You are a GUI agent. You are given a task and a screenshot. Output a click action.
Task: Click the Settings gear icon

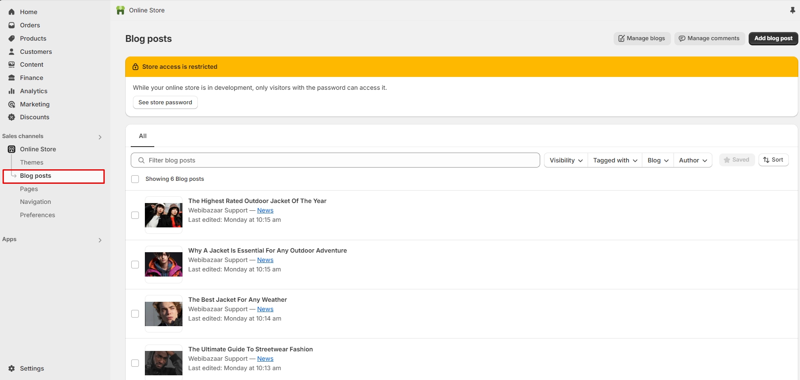[12, 368]
